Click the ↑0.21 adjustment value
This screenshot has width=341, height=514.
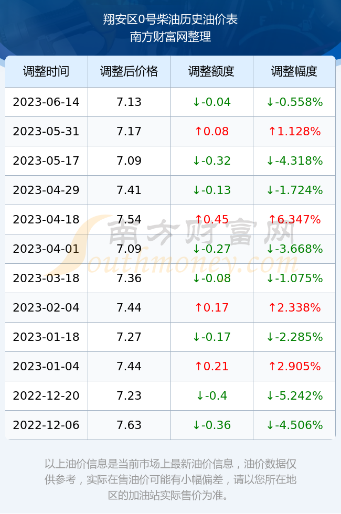tap(211, 366)
